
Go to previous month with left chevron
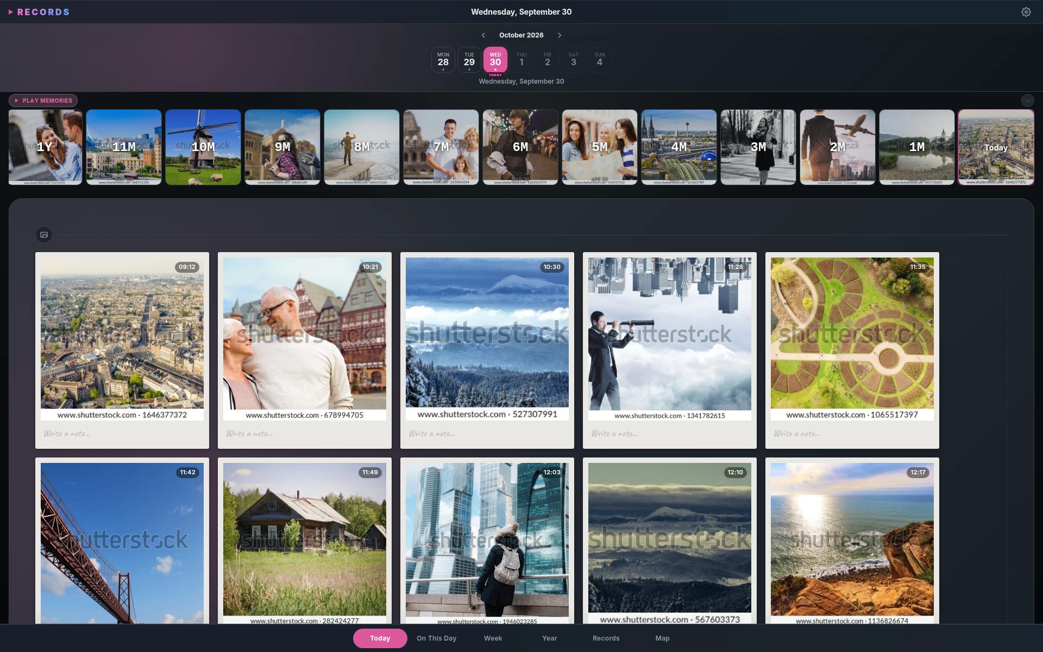click(x=483, y=35)
